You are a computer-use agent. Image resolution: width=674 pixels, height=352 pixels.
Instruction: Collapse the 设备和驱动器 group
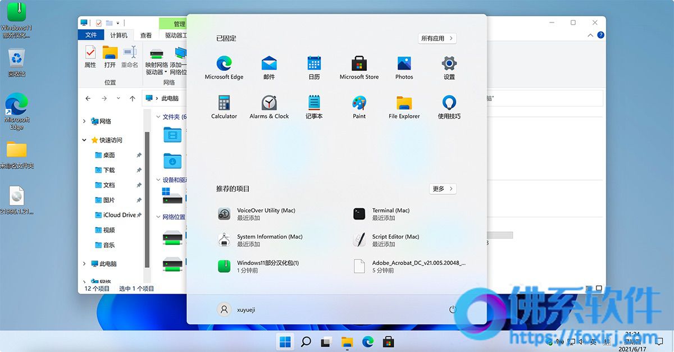pyautogui.click(x=158, y=180)
